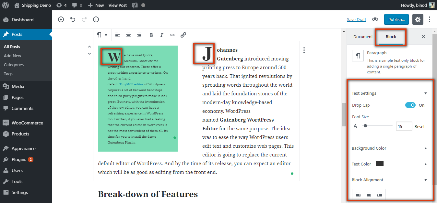Open Products in the sidebar
Image resolution: width=437 pixels, height=203 pixels.
tap(26, 134)
